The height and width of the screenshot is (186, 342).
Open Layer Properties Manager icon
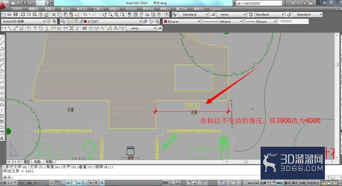63,21
